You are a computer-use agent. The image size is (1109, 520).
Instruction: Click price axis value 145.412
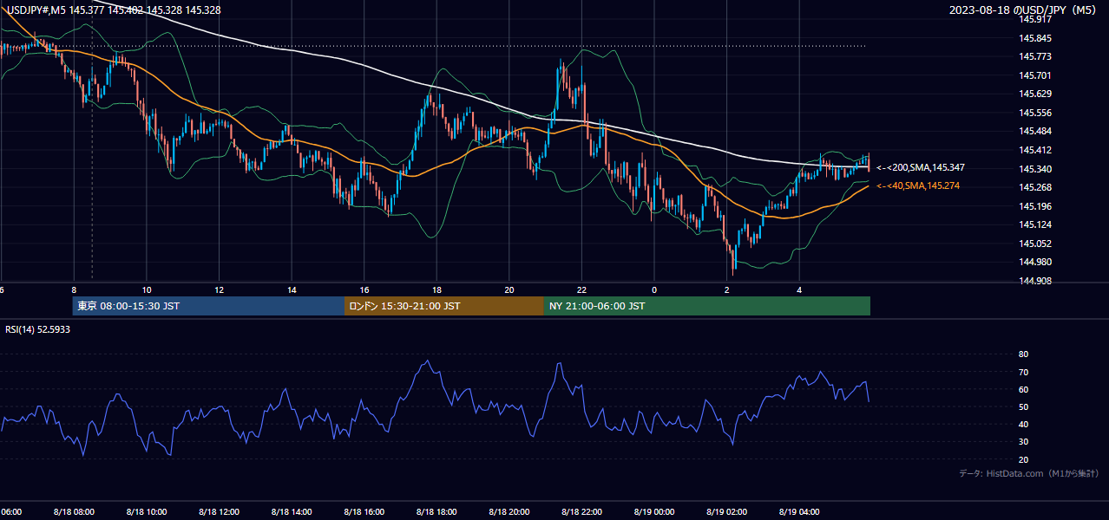pos(1035,150)
